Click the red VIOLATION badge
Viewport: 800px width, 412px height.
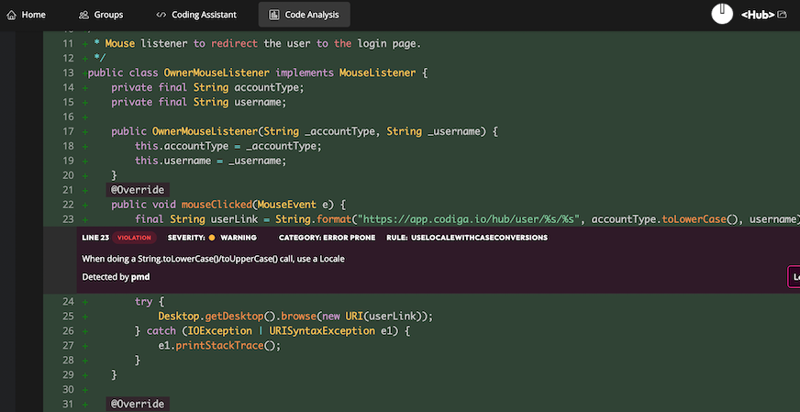point(135,238)
